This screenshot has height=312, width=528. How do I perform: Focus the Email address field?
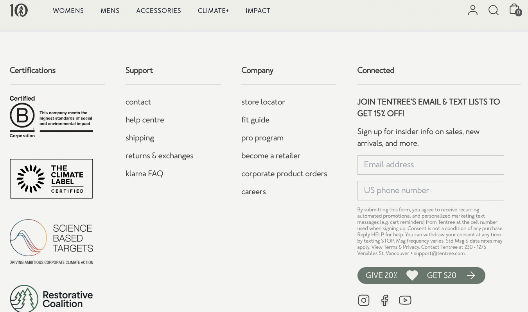click(x=431, y=165)
